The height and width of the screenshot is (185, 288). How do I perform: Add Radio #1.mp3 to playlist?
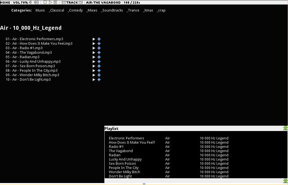pos(99,48)
